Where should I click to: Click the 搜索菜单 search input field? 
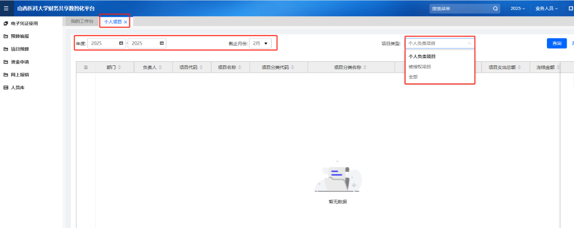[459, 9]
